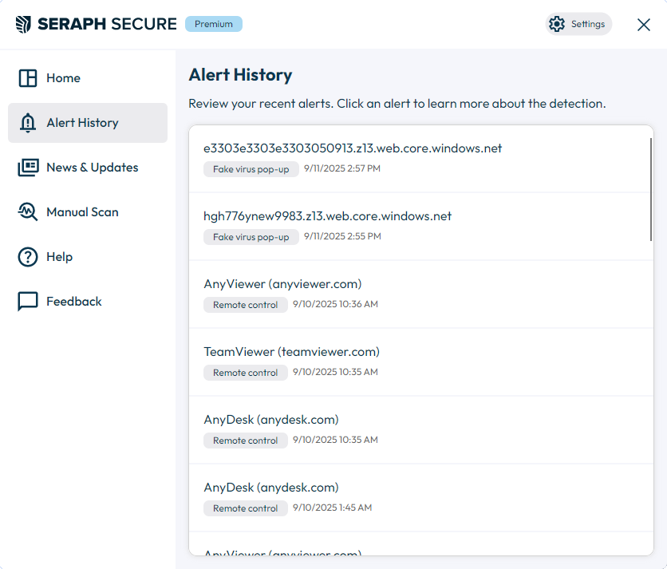Viewport: 667px width, 569px height.
Task: Click the 9/11/2025 2:57 PM timestamp
Action: (x=342, y=168)
